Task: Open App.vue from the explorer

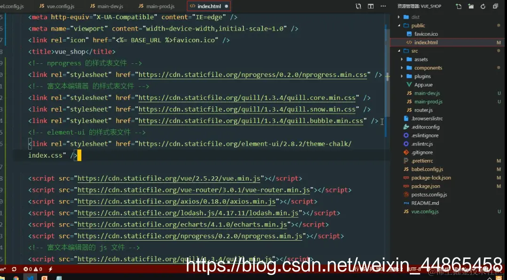Action: [x=423, y=85]
